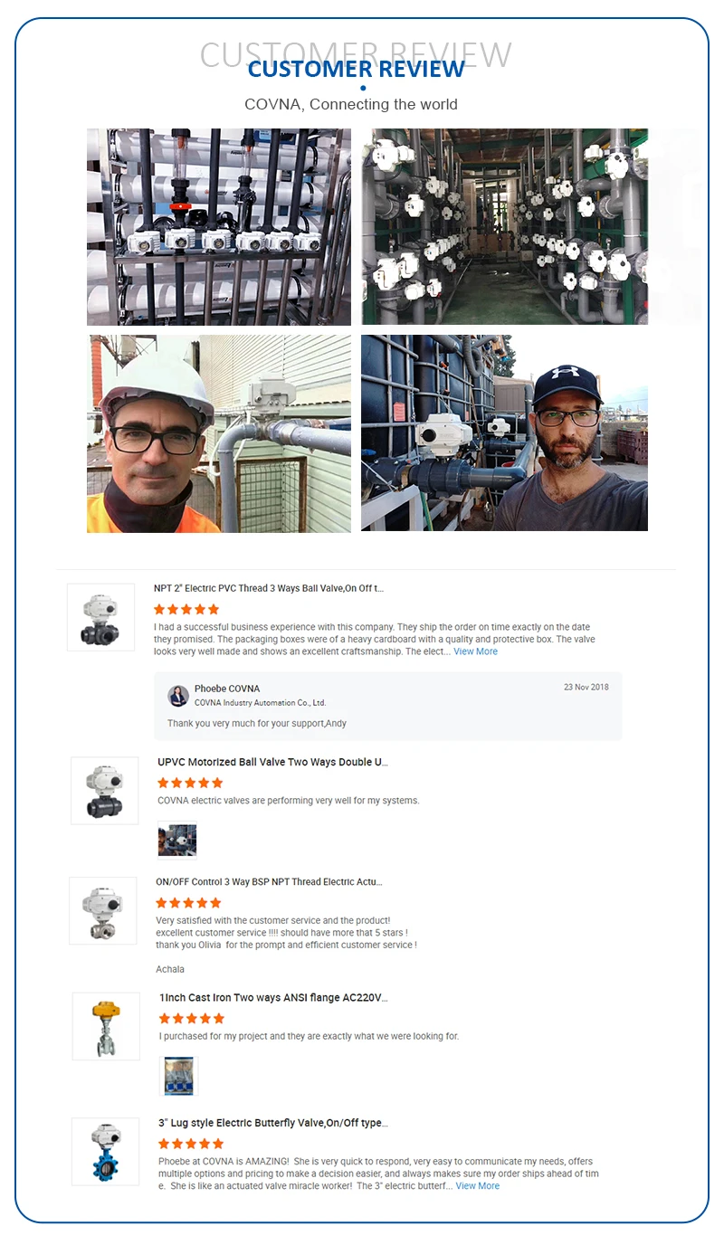The image size is (724, 1245).
Task: View the photo of the man in white hard hat
Action: click(219, 434)
